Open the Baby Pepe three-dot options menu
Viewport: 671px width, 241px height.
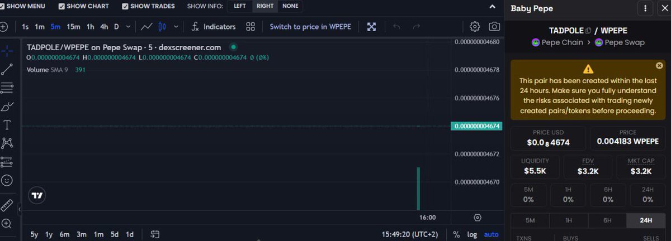click(645, 8)
